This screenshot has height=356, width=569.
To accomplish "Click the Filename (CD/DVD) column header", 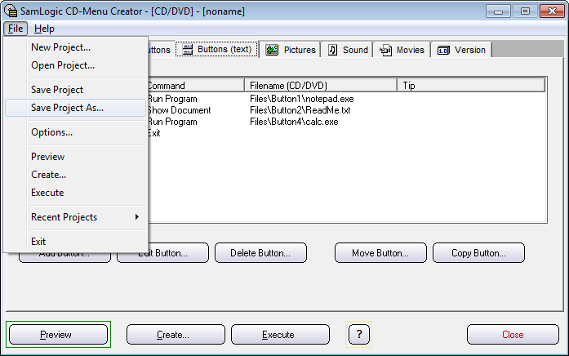I will coord(321,86).
